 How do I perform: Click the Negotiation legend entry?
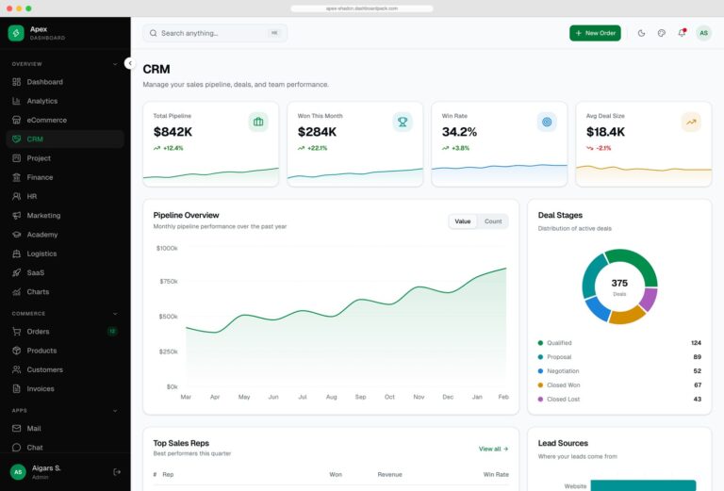pyautogui.click(x=619, y=371)
